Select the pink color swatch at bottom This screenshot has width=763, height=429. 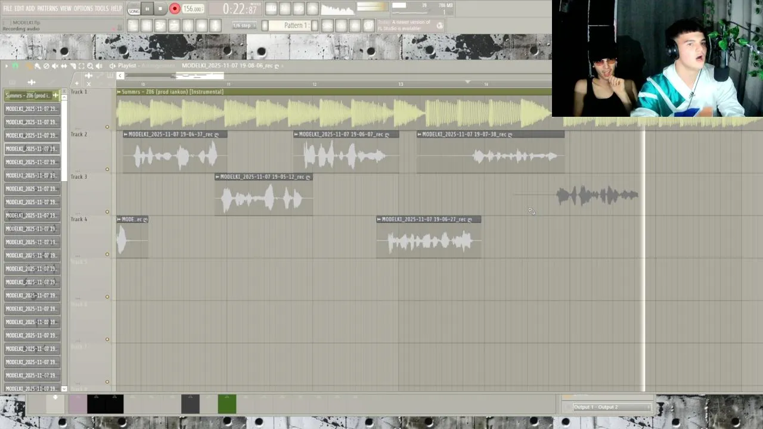[x=77, y=404]
